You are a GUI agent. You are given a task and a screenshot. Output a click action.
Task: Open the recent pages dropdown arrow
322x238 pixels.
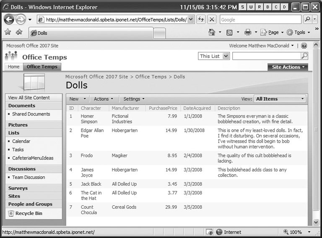(x=30, y=20)
